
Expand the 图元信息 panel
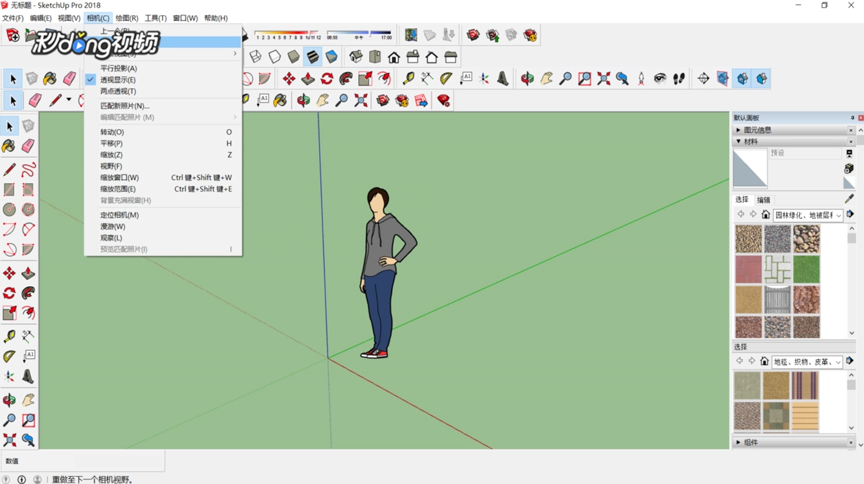738,130
